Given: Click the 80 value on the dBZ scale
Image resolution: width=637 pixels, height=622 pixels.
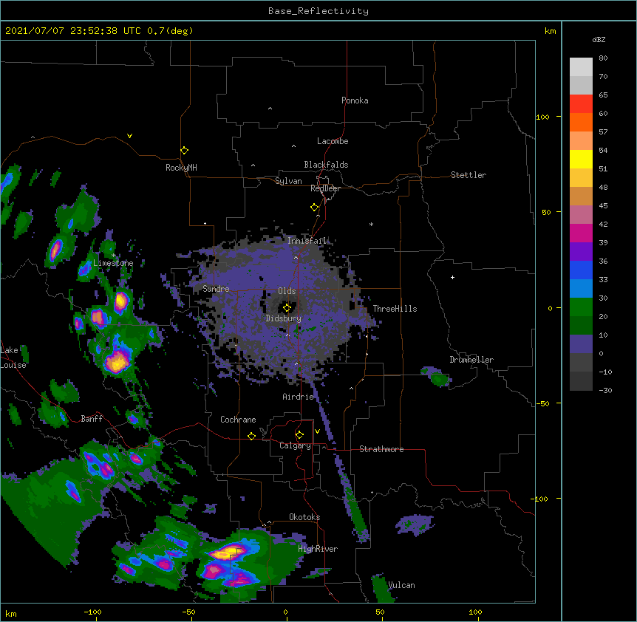Looking at the screenshot, I should pyautogui.click(x=603, y=58).
